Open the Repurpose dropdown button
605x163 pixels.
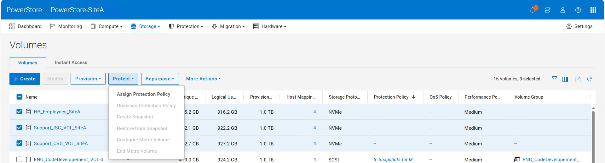pos(160,79)
